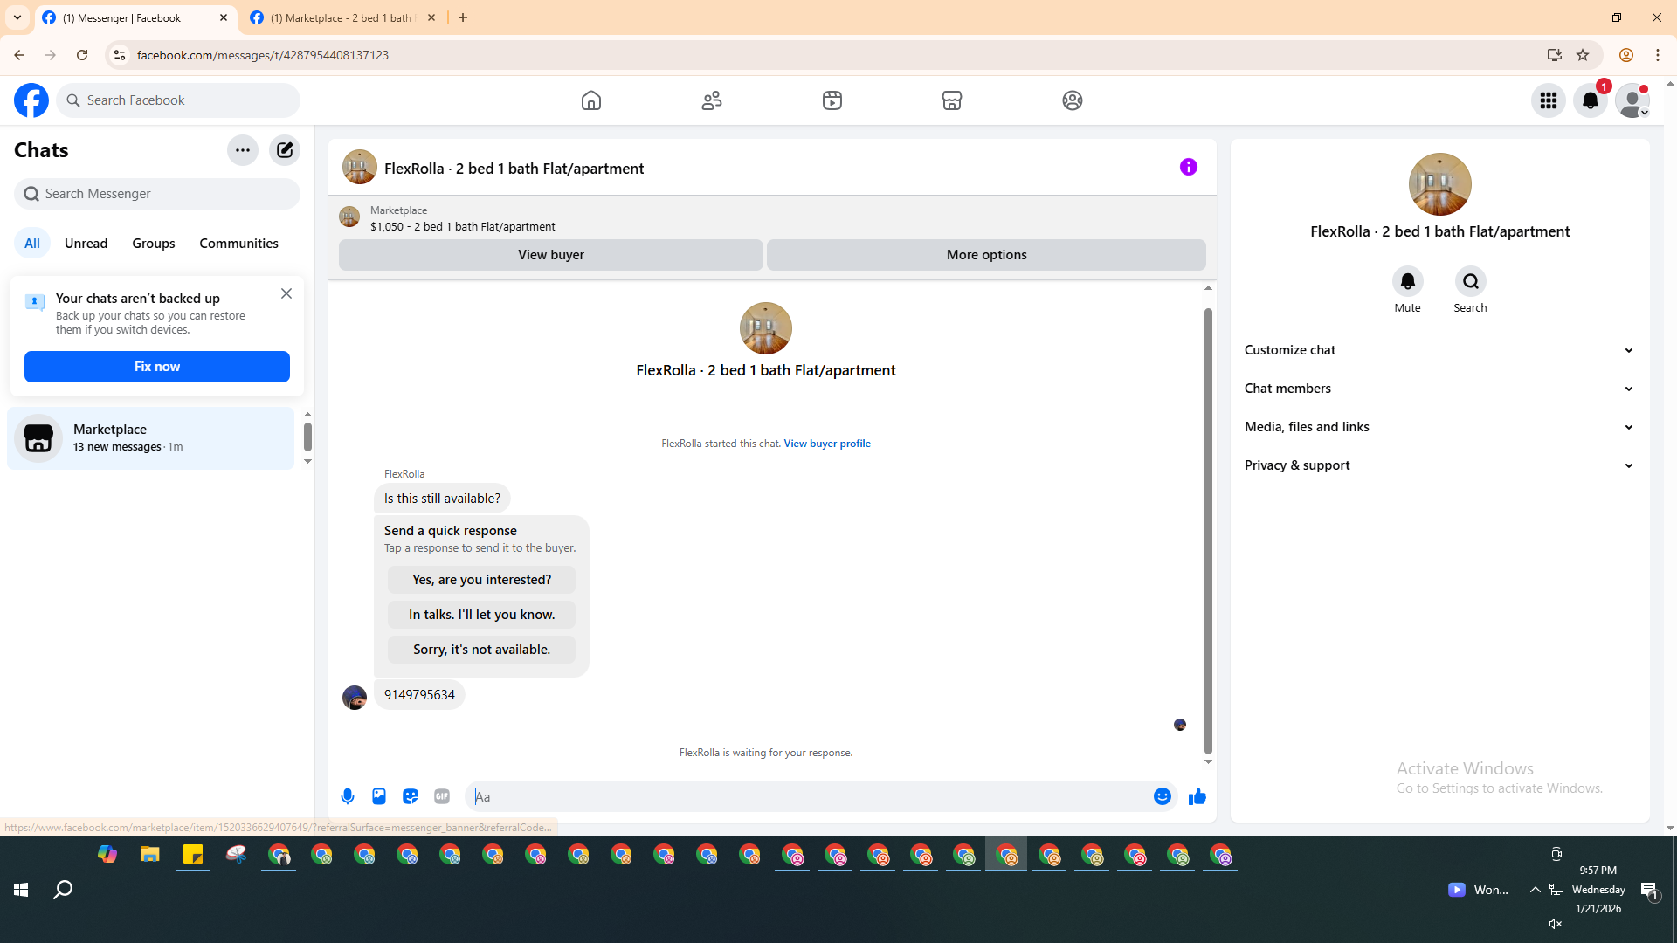Send a thumbs-up like
Image resolution: width=1677 pixels, height=943 pixels.
(x=1197, y=796)
